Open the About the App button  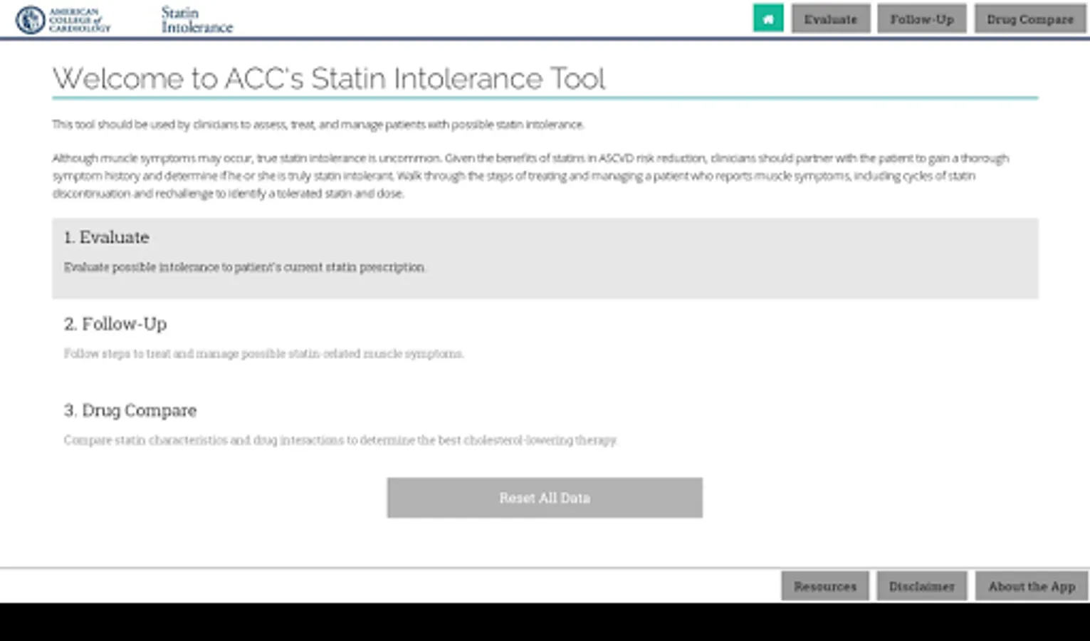[1032, 586]
